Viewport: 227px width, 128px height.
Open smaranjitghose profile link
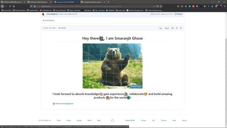[x=67, y=103]
